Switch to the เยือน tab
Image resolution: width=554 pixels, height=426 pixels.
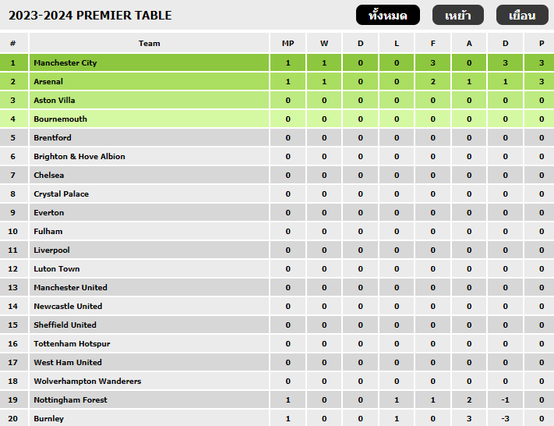coord(522,16)
